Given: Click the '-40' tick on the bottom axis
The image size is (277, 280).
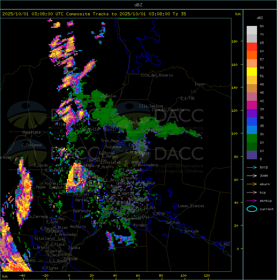Looking at the screenshot, I should 22,276.
